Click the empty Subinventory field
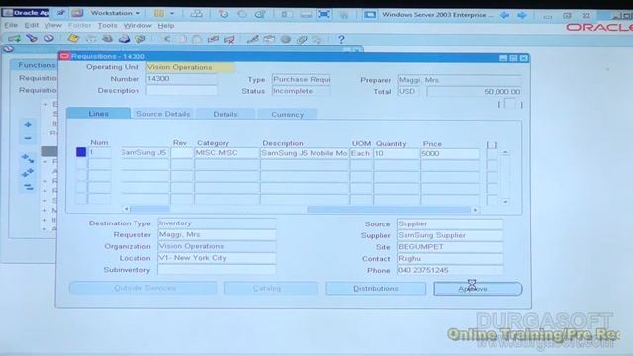This screenshot has width=633, height=356. click(217, 270)
